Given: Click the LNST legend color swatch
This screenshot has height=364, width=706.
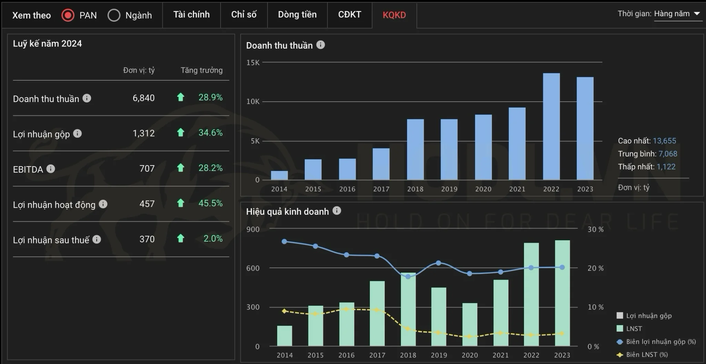Looking at the screenshot, I should tap(620, 328).
